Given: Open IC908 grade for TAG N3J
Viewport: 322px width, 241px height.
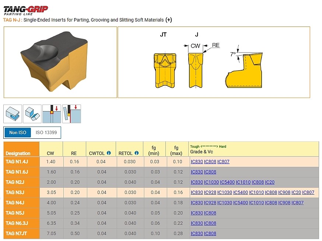Looking at the screenshot, I should tap(284, 192).
